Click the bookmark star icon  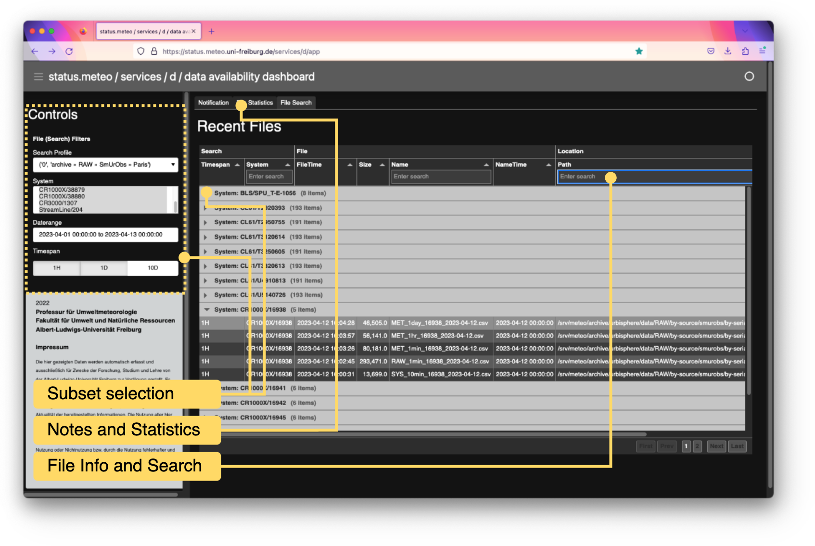(x=639, y=51)
